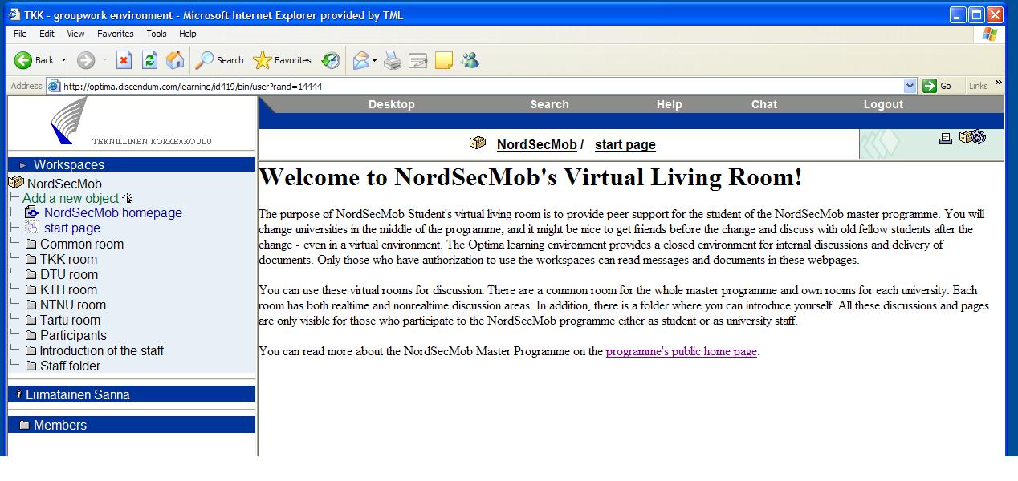Follow the programme's public home page link
This screenshot has height=481, width=1018.
click(x=681, y=351)
